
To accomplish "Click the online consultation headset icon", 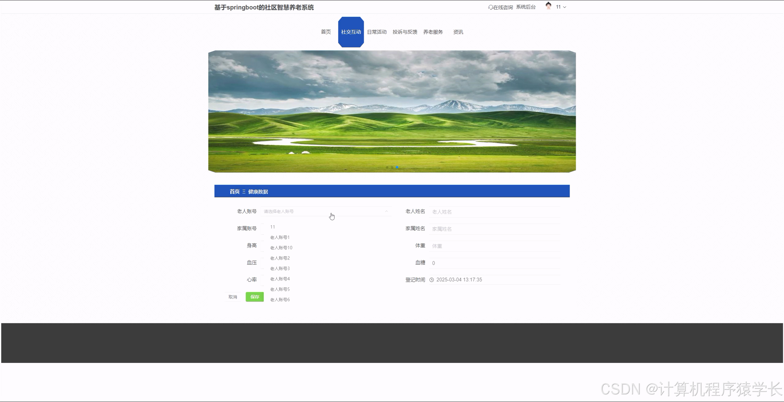I will (490, 7).
